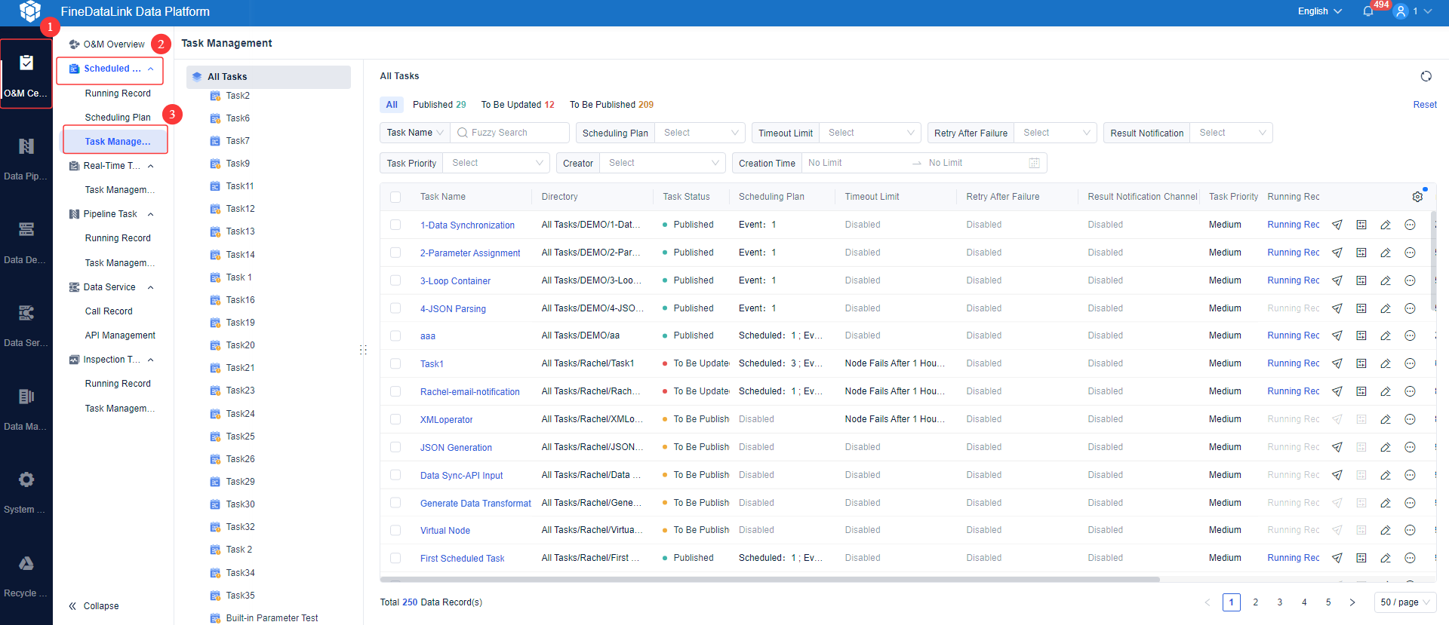Open more options for 3-Loop Container row
Screen dimensions: 1449x625
point(1410,280)
